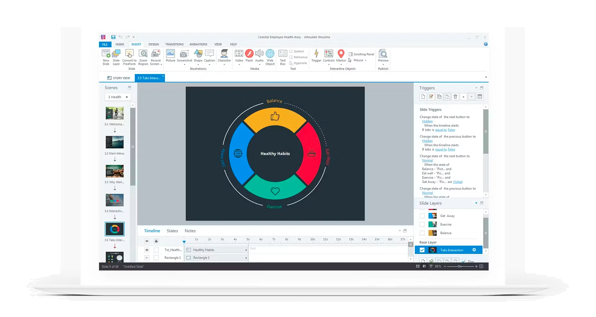Click the Visited link in triggers

pyautogui.click(x=458, y=182)
